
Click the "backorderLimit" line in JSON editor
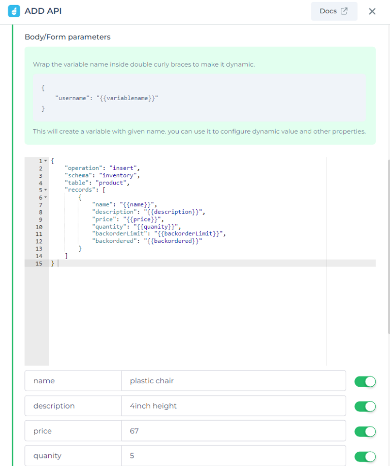(x=159, y=234)
